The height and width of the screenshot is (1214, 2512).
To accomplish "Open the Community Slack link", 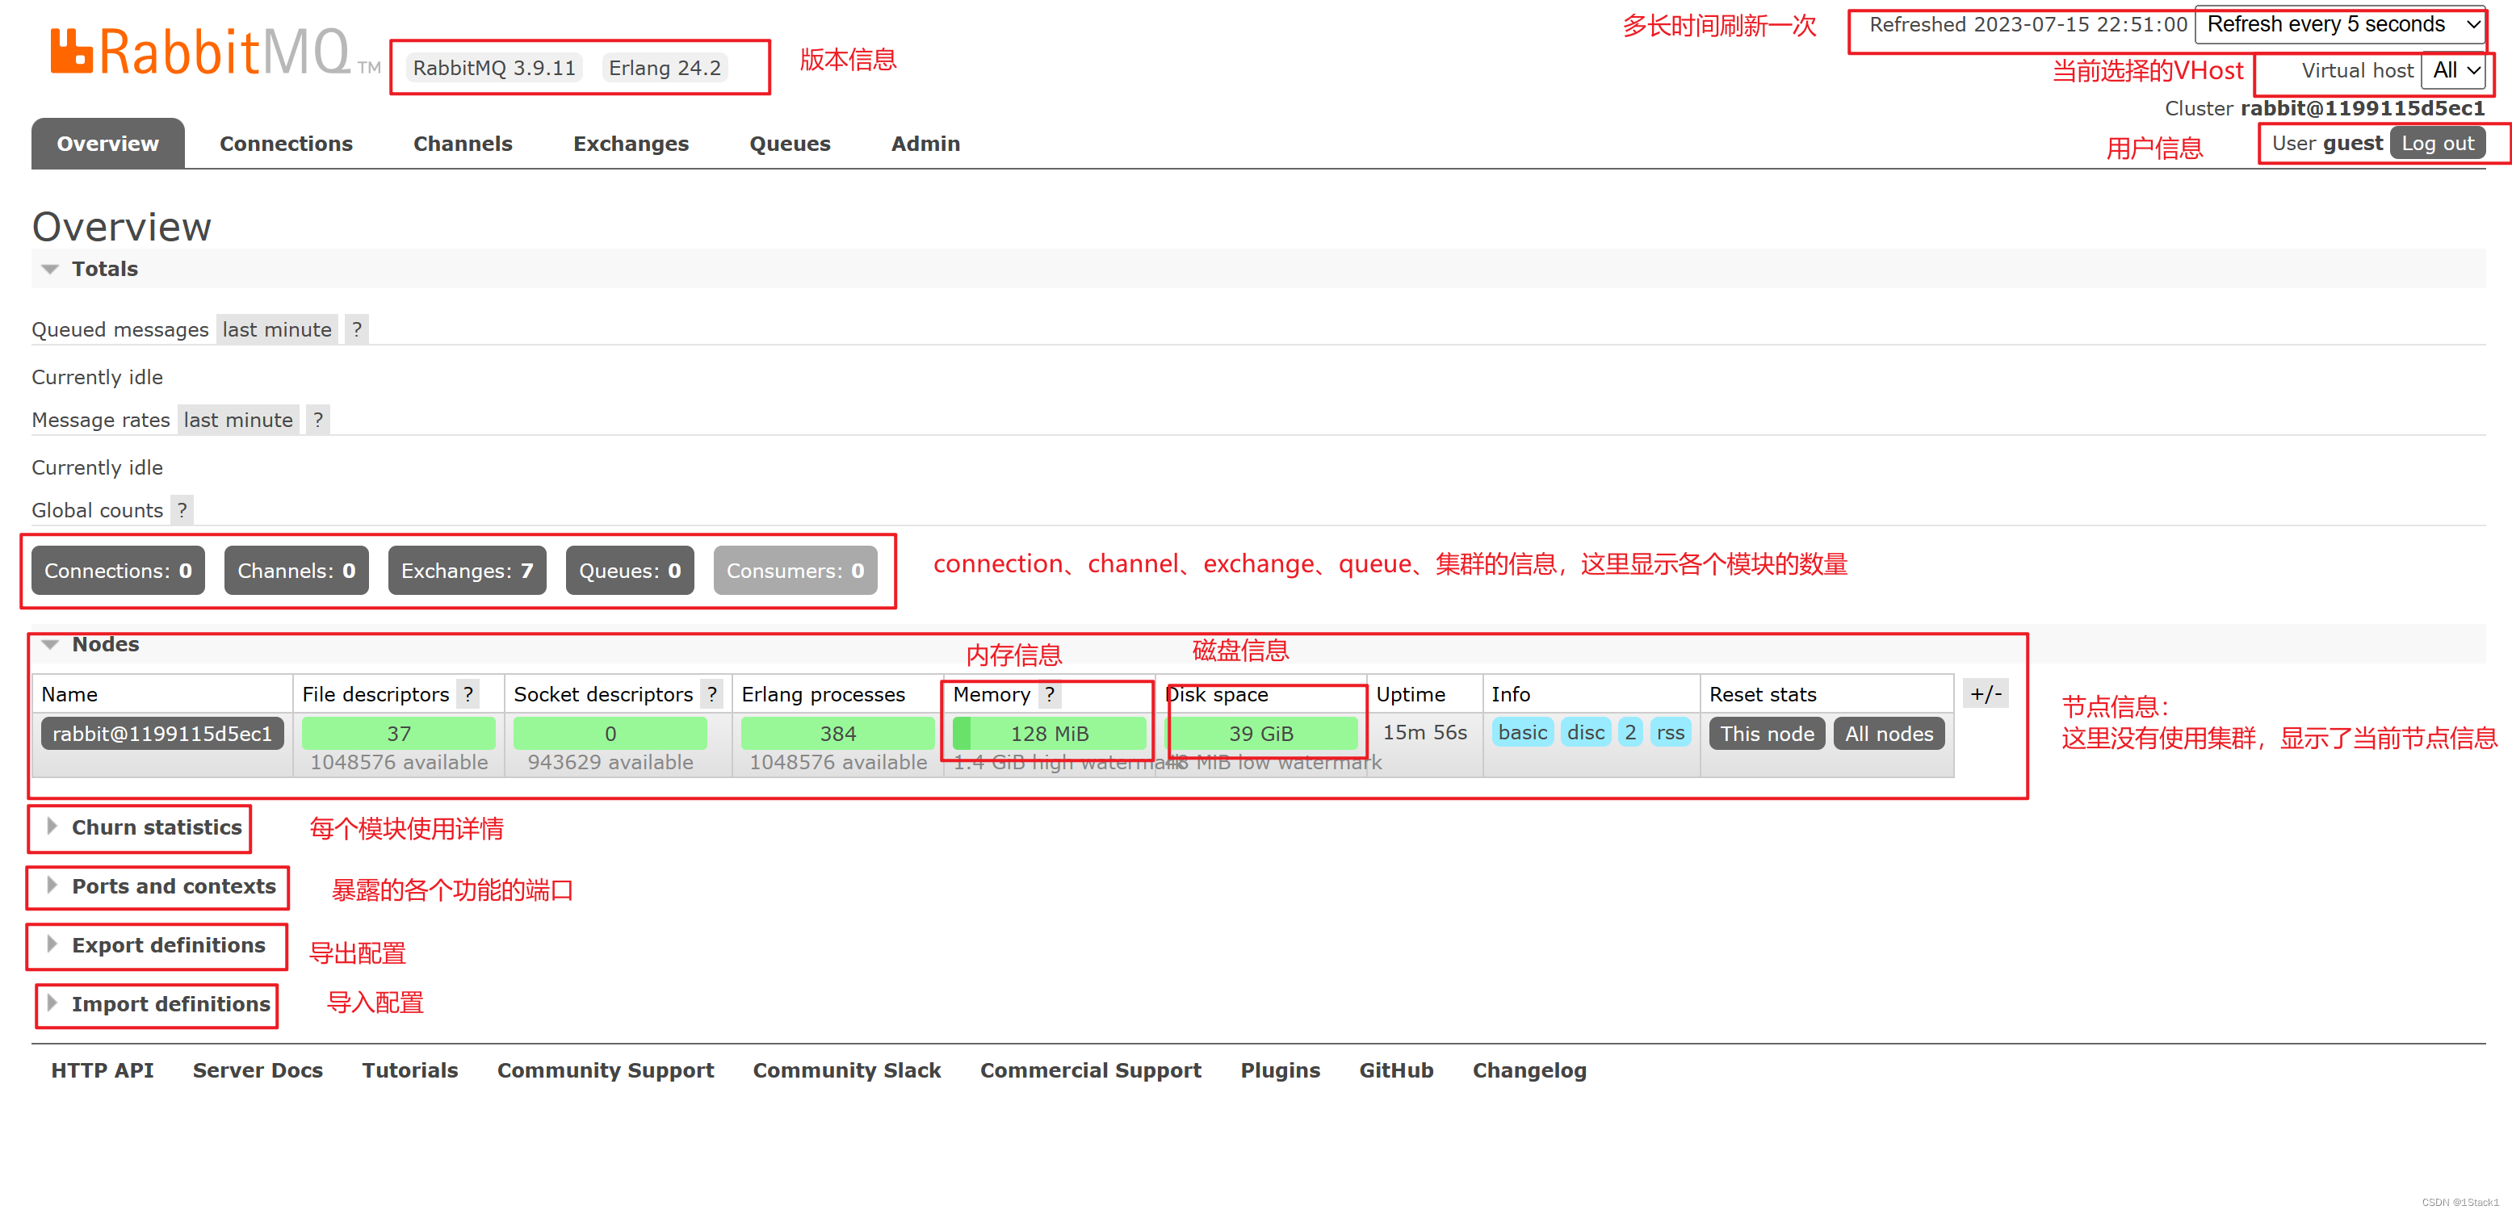I will pos(846,1070).
